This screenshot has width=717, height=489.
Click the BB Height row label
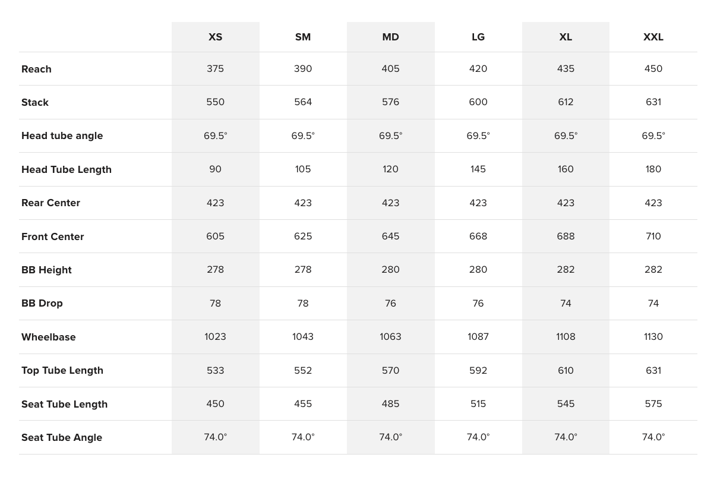[x=46, y=270]
